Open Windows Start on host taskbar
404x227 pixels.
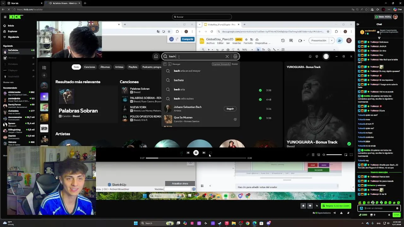[136, 223]
